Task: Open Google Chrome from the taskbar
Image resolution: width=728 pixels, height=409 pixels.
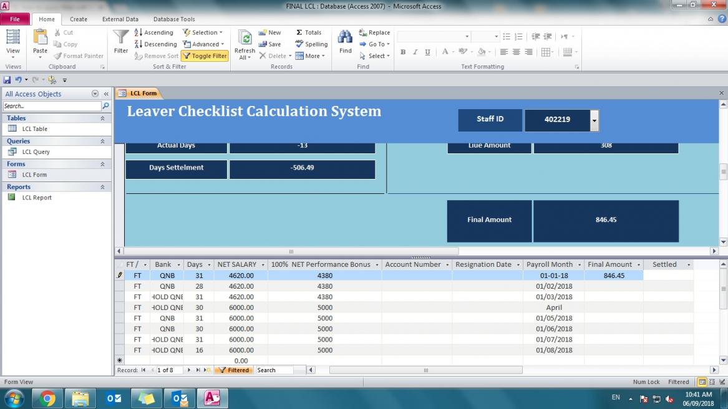Action: (x=47, y=398)
